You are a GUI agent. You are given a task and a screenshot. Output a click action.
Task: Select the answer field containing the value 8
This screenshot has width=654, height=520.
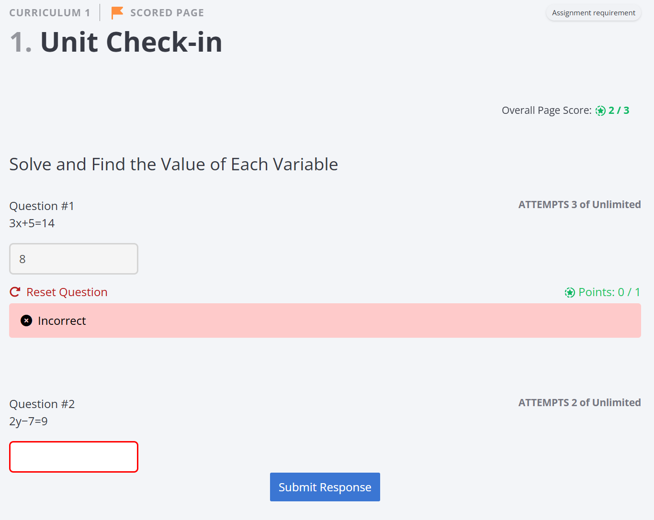pyautogui.click(x=73, y=259)
